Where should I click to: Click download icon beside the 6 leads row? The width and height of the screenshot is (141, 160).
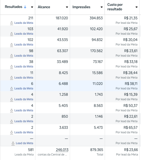(12, 89)
